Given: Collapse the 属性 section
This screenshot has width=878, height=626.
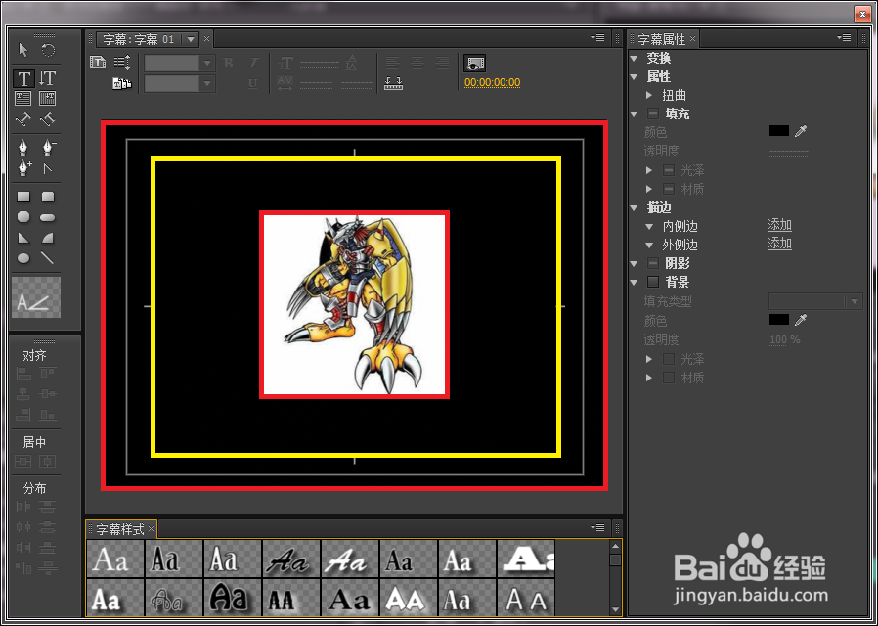Looking at the screenshot, I should coord(634,76).
